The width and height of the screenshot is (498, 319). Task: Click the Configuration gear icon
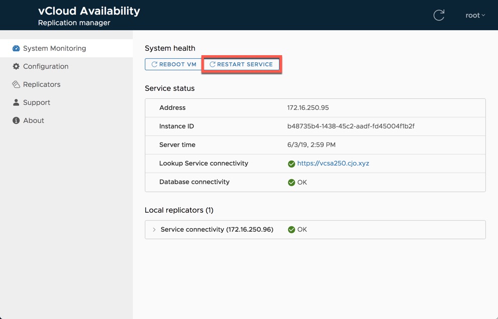click(x=16, y=66)
